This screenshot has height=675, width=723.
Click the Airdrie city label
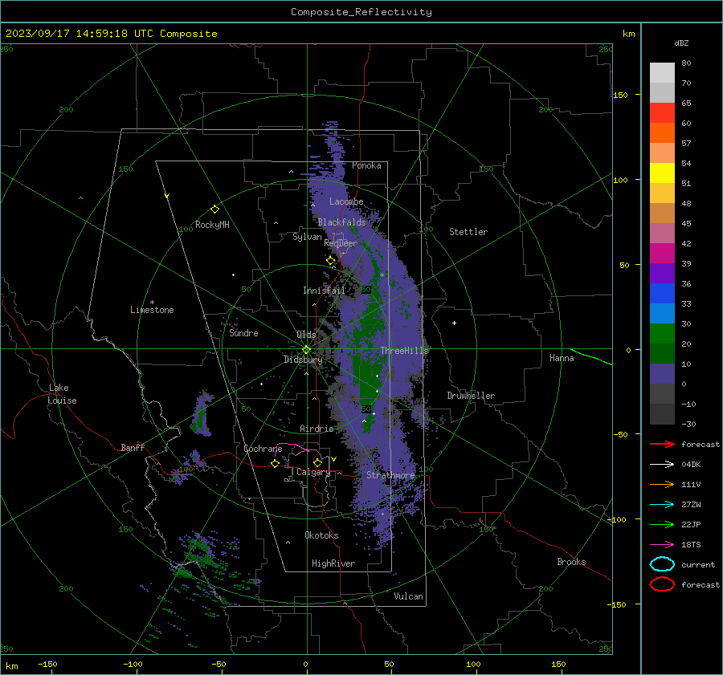(x=317, y=429)
